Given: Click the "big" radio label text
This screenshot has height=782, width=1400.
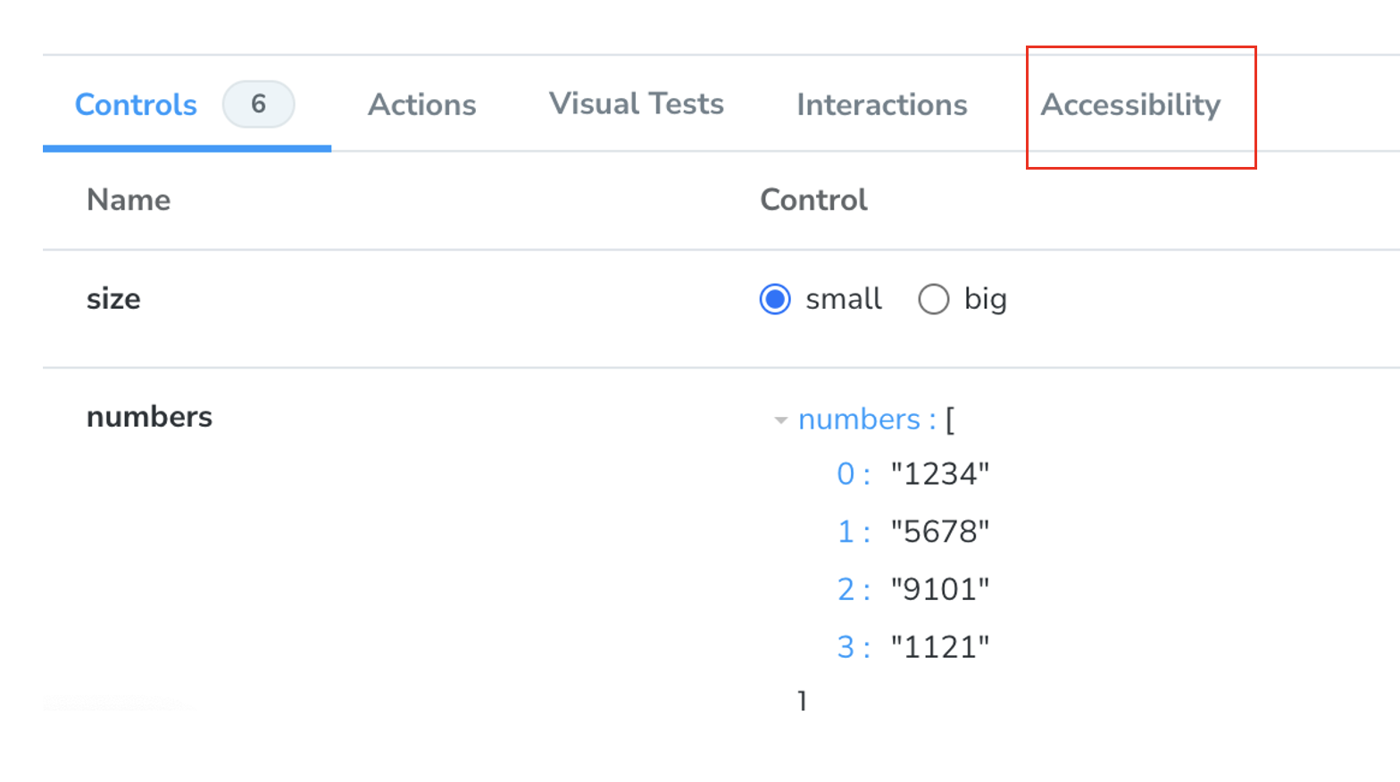Looking at the screenshot, I should (985, 299).
